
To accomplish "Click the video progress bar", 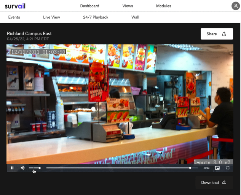I will click(118, 168).
